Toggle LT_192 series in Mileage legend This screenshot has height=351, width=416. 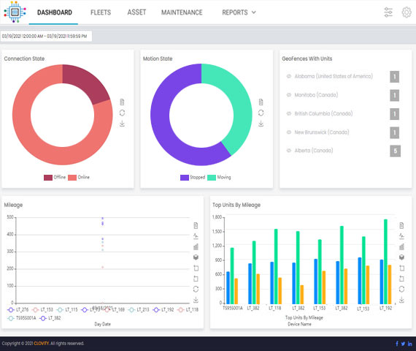163,310
